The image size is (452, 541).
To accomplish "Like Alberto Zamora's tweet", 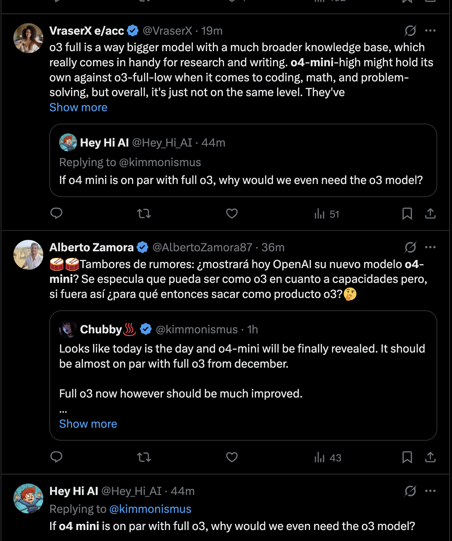I will click(x=232, y=457).
